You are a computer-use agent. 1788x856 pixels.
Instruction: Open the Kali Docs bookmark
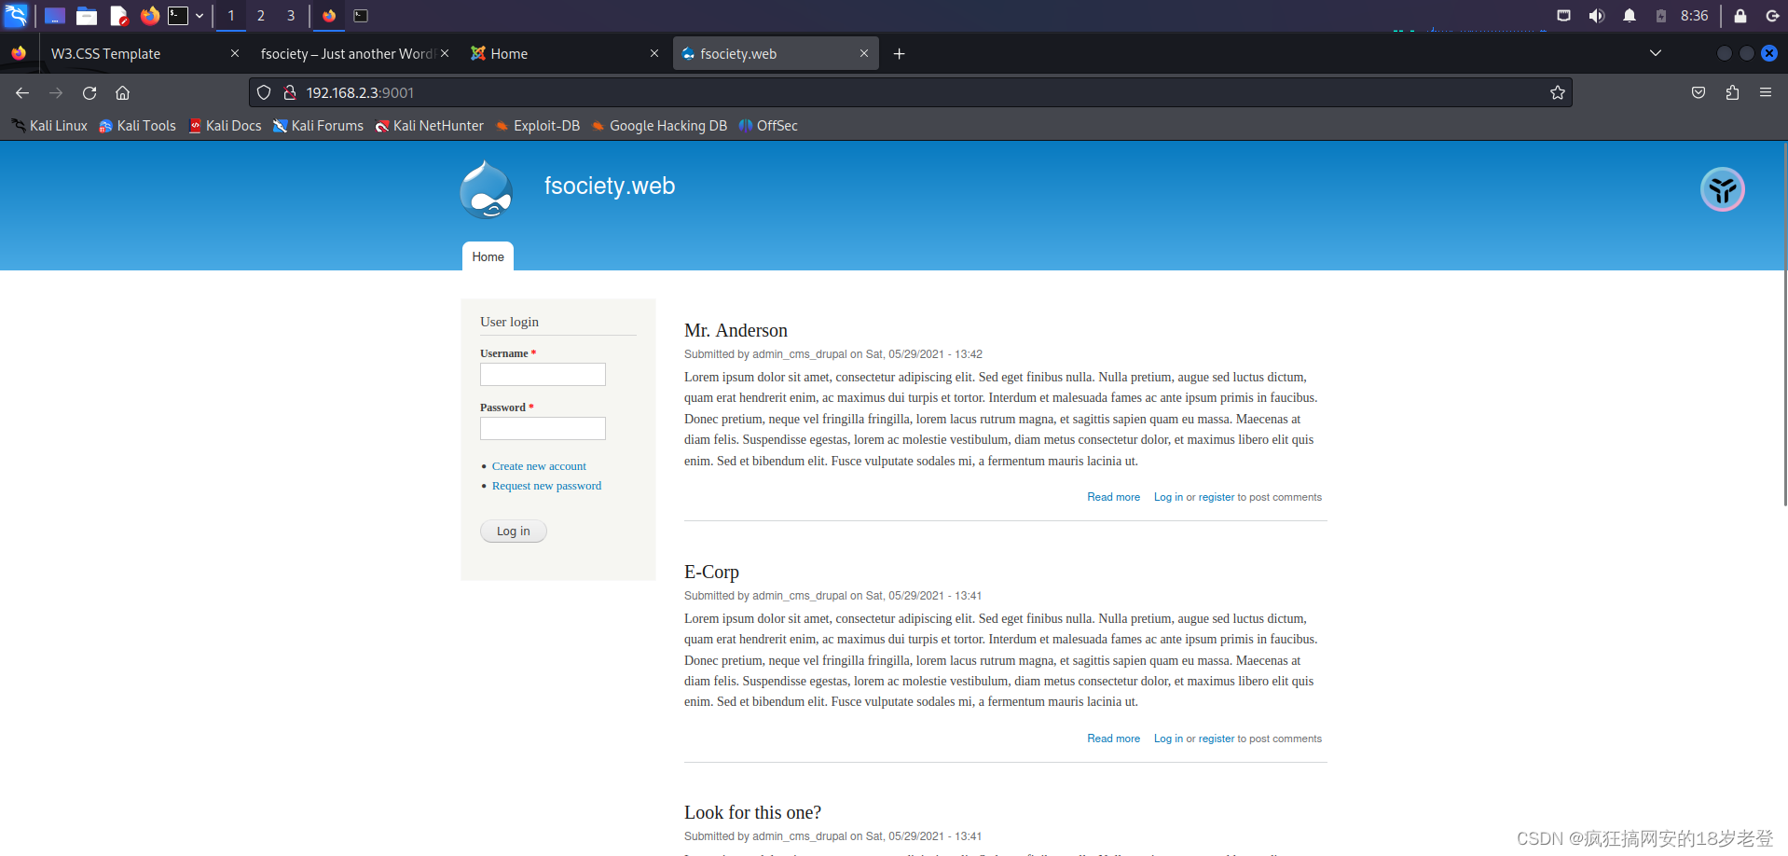(225, 126)
